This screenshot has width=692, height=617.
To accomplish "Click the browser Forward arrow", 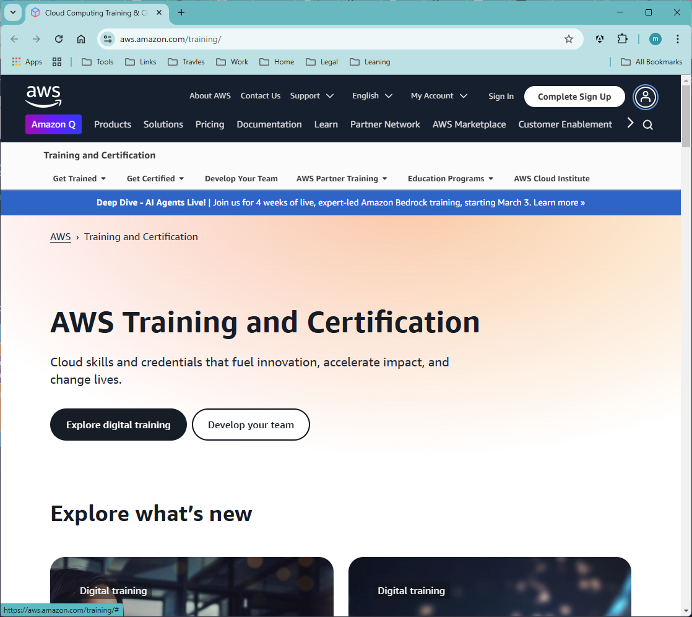I will pos(36,39).
